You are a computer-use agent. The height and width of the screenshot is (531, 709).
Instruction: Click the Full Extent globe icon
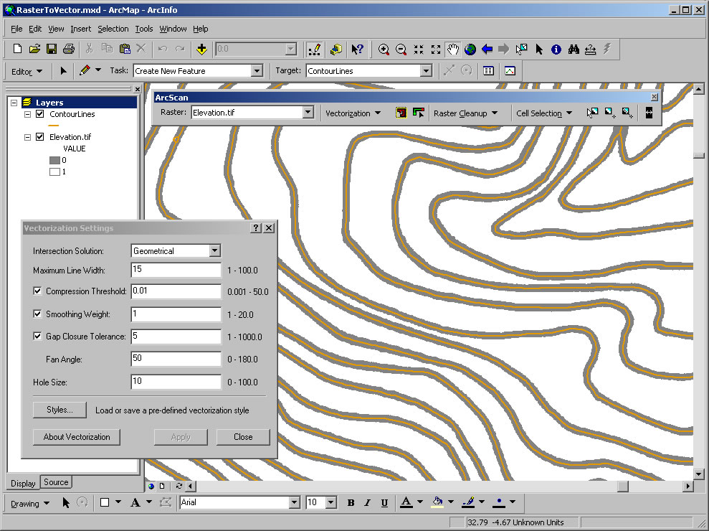click(x=470, y=49)
